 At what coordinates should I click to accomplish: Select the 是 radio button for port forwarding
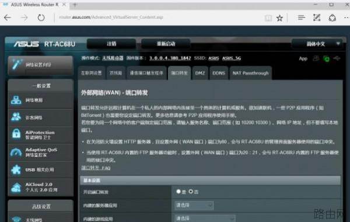tap(178, 192)
